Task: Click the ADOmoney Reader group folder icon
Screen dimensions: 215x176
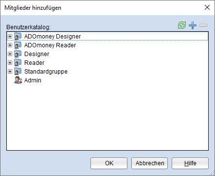Action: pyautogui.click(x=18, y=45)
